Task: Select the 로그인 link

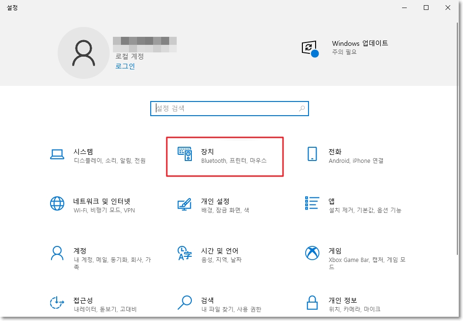Action: [x=124, y=66]
